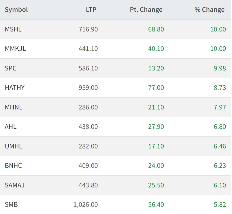232x214 pixels.
Task: Open the AHL stock symbol
Action: point(11,126)
